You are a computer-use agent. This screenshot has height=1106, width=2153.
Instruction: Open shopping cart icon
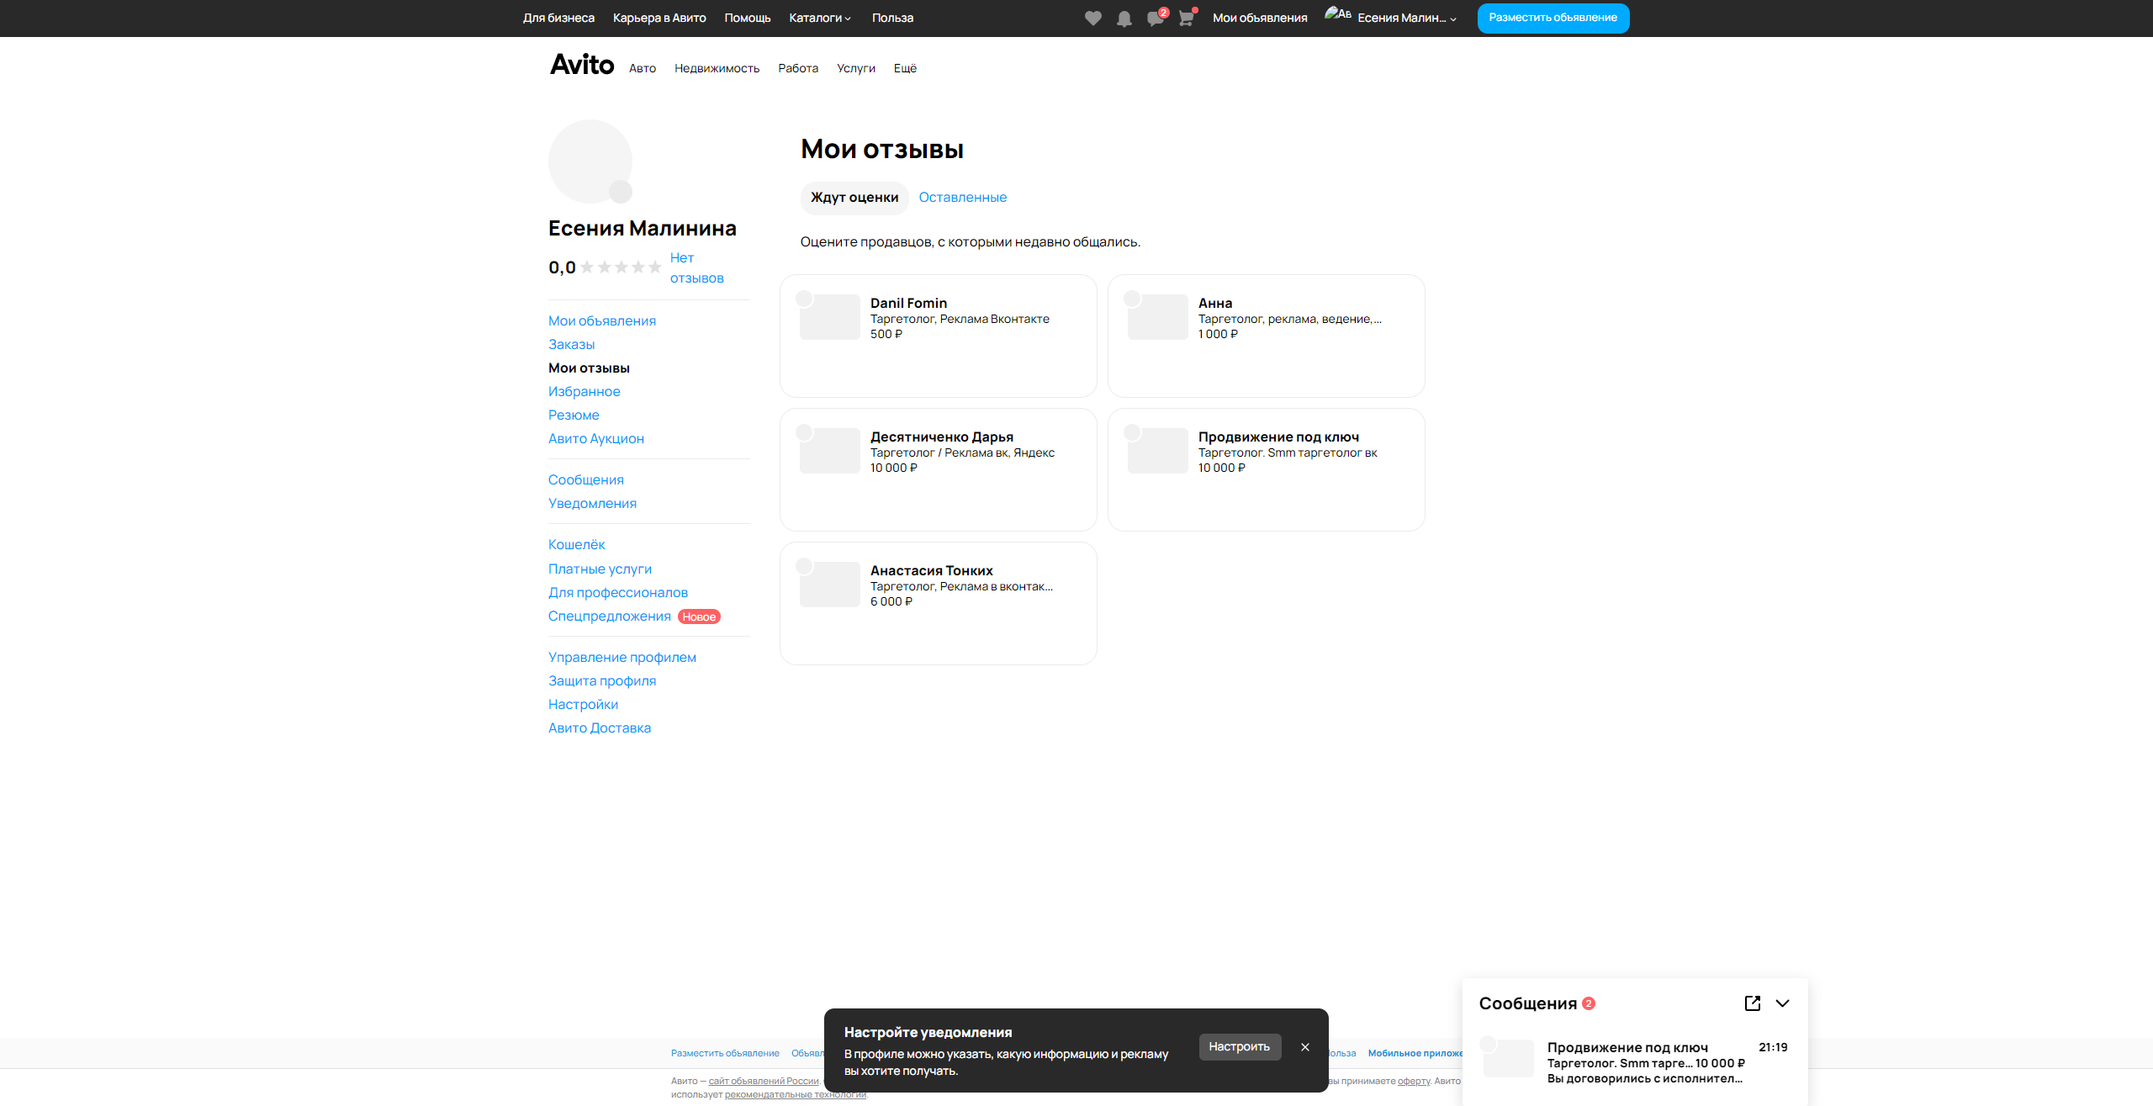(1186, 19)
